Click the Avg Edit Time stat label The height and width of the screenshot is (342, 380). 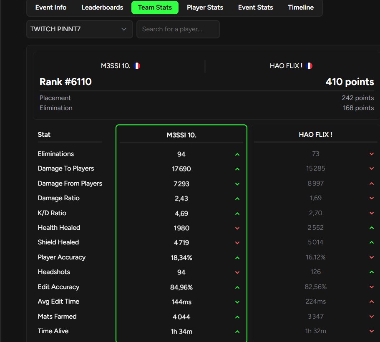click(x=58, y=302)
